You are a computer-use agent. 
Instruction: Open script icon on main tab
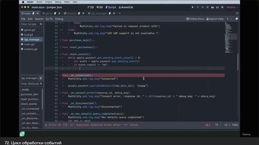tap(33, 13)
